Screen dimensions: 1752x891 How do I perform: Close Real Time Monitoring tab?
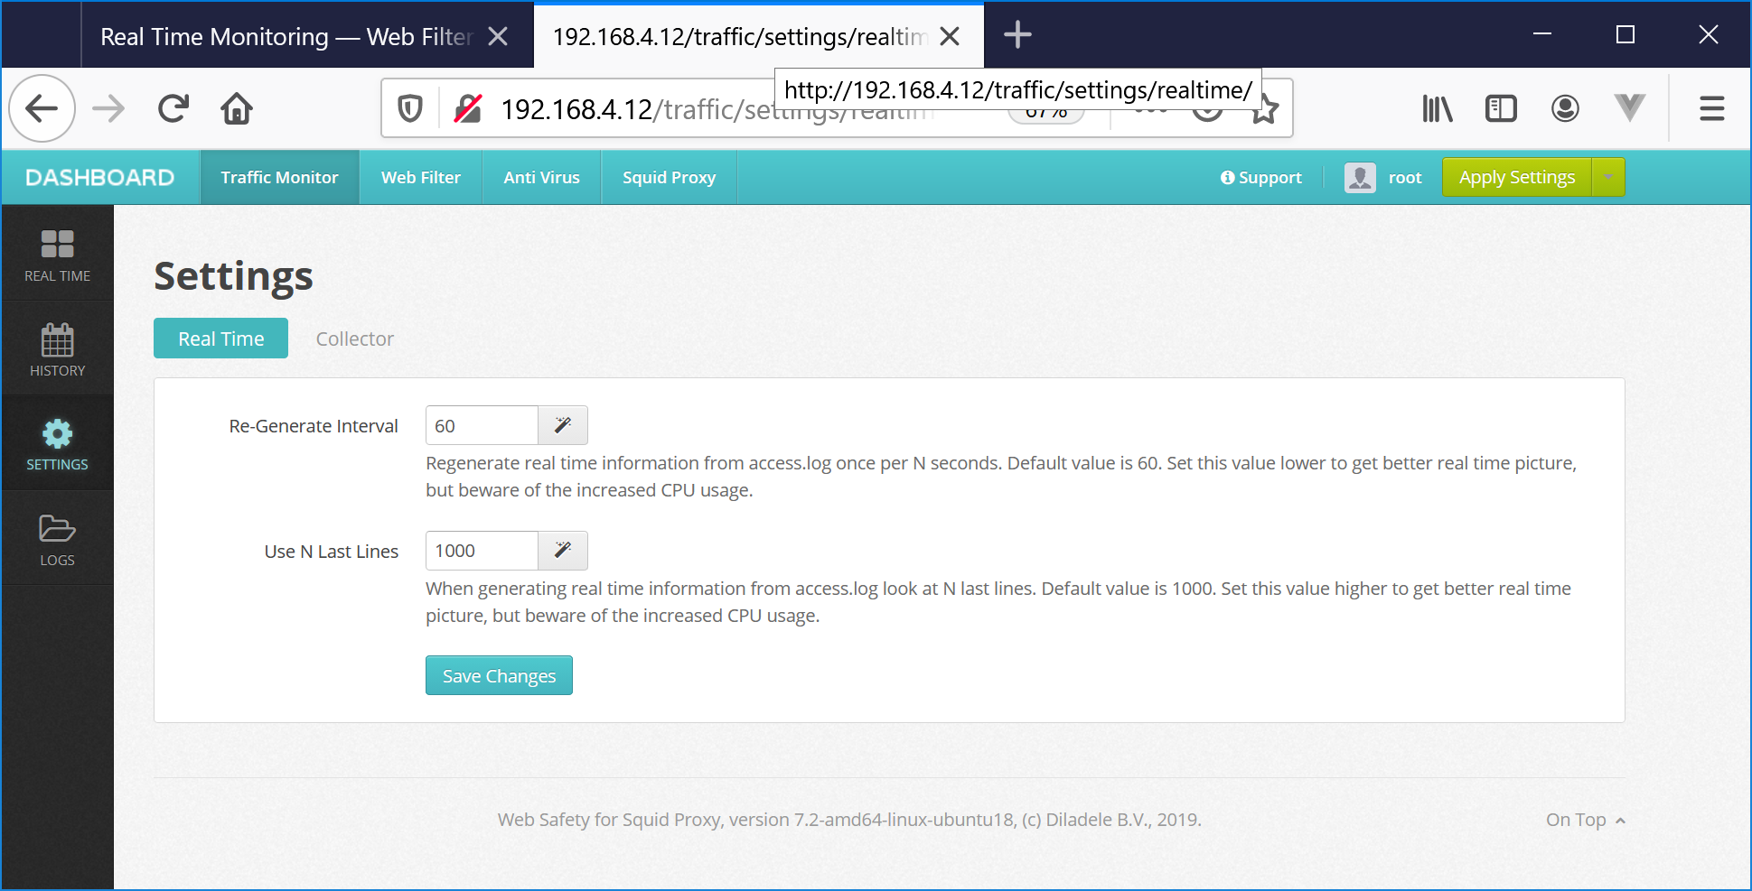(x=498, y=36)
